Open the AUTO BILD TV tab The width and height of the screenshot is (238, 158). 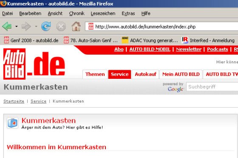click(x=221, y=74)
